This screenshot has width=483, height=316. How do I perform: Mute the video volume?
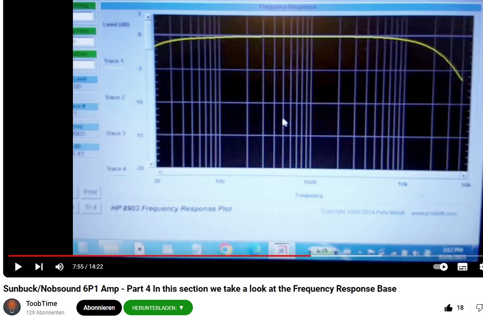click(60, 267)
